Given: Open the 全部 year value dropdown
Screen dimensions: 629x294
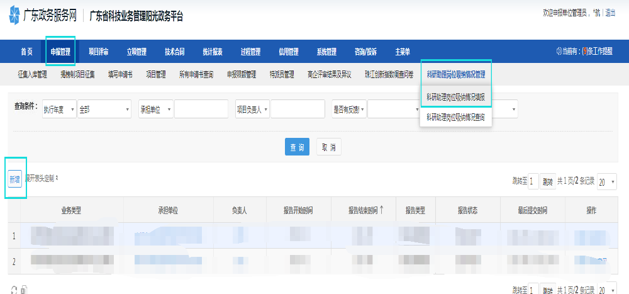Looking at the screenshot, I should tap(104, 110).
